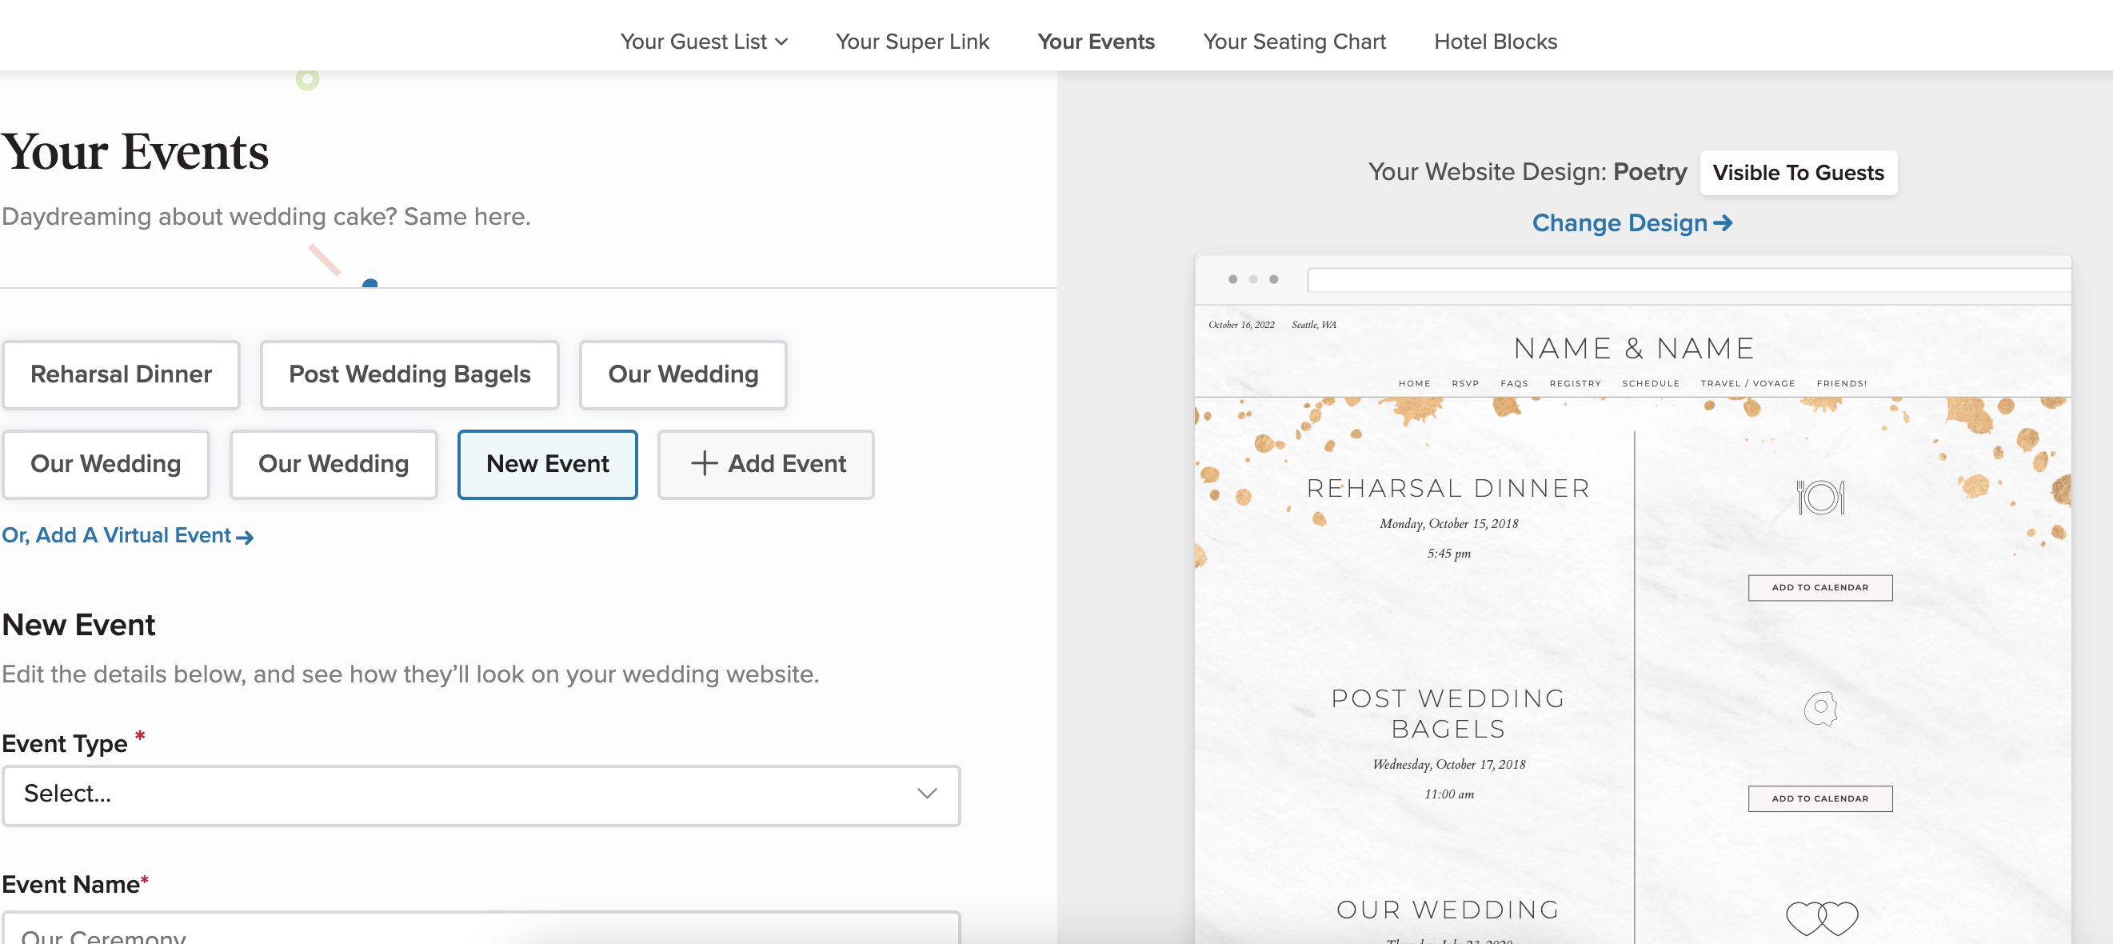The height and width of the screenshot is (944, 2113).
Task: Click the fried egg bagels icon
Action: (x=1820, y=708)
